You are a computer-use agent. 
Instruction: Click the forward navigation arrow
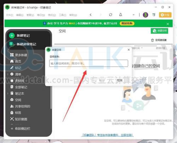(101, 15)
